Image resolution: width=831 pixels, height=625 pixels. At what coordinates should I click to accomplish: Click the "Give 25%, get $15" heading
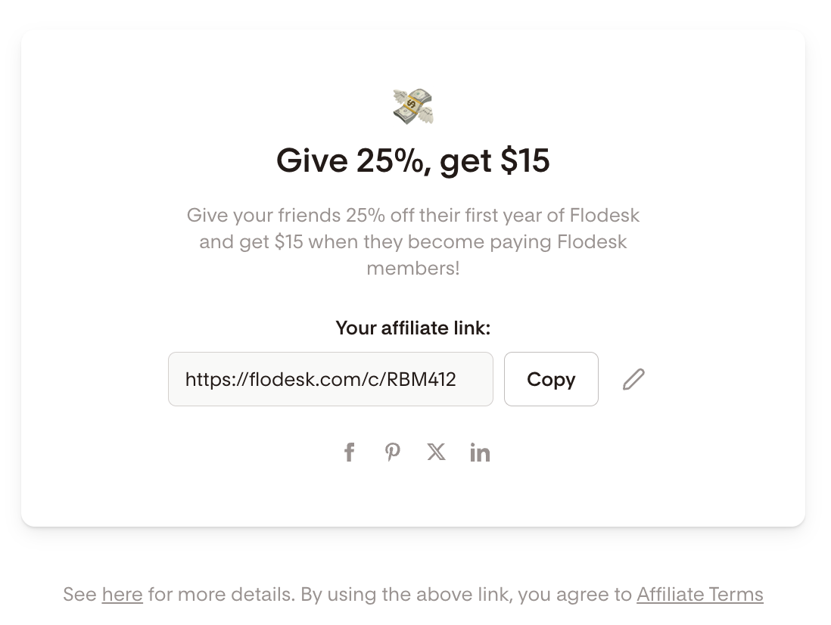click(413, 160)
